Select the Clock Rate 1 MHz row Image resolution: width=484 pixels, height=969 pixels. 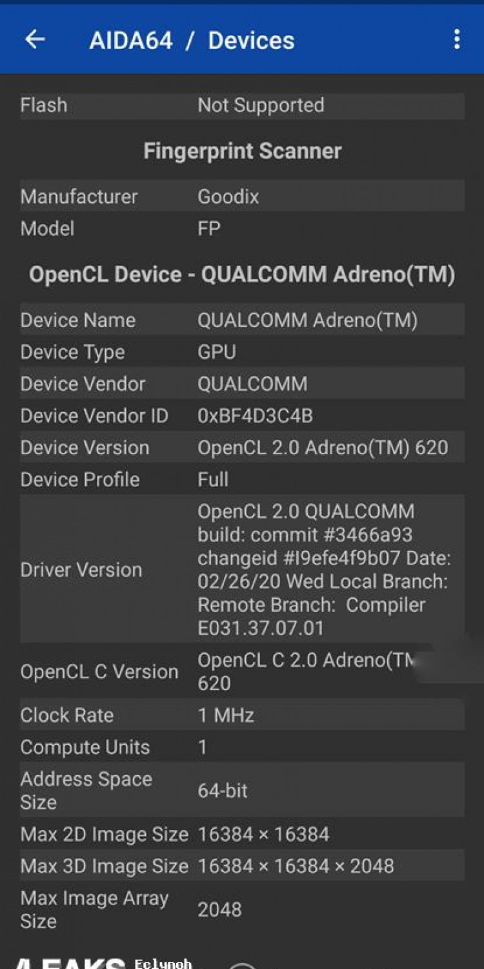242,714
